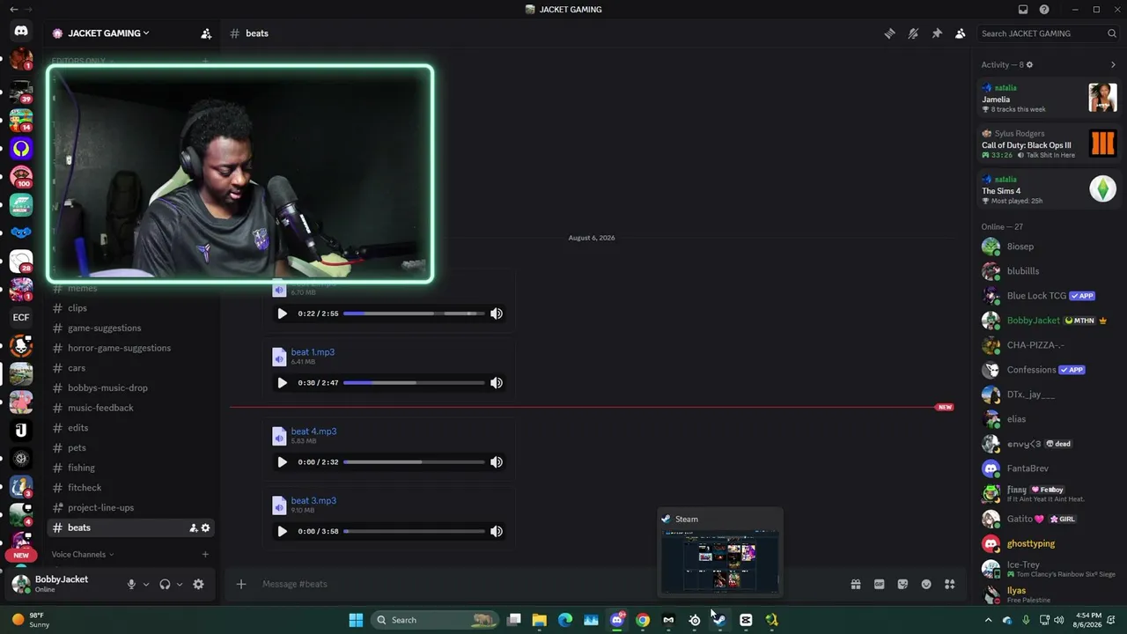Play the audio at 0:22 / 2:55
Screen dimensions: 1127x634
(x=282, y=313)
